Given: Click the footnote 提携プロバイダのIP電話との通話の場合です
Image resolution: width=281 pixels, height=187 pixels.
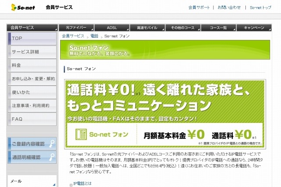Looking at the screenshot, I should coord(230,143).
